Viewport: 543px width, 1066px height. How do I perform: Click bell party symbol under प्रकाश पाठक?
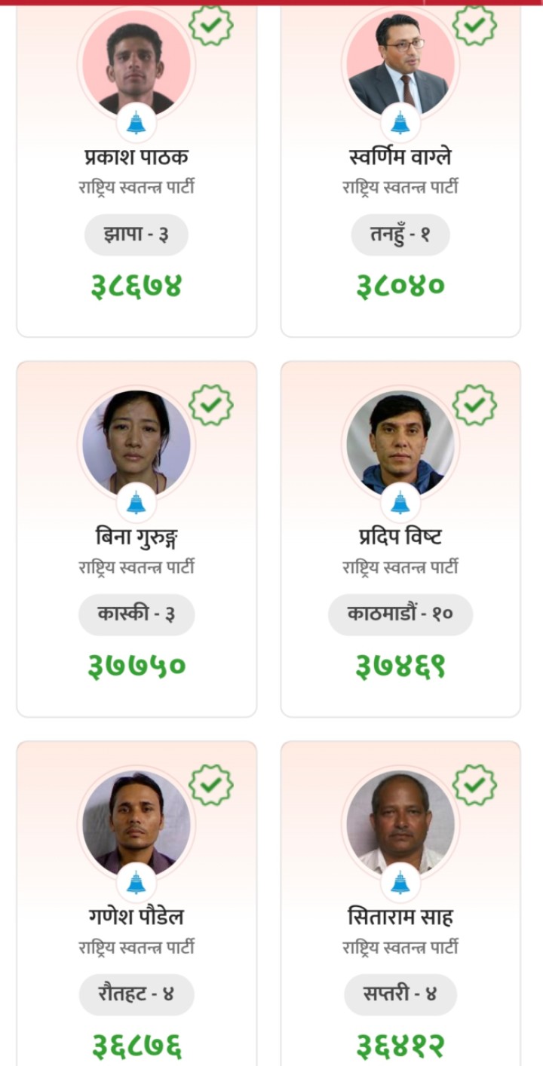coord(137,122)
